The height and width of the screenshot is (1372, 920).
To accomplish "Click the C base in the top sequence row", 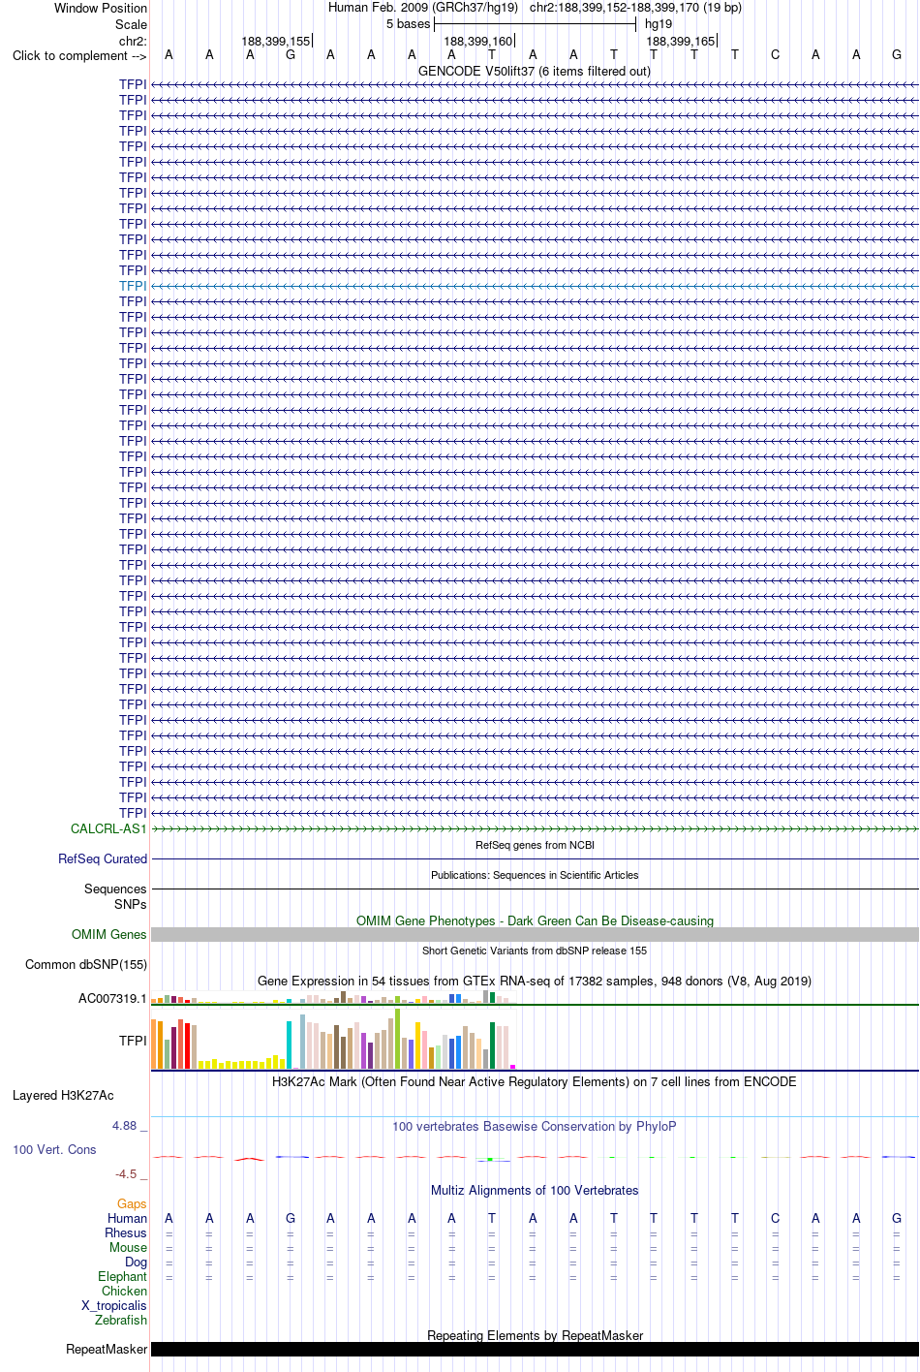I will click(x=775, y=55).
